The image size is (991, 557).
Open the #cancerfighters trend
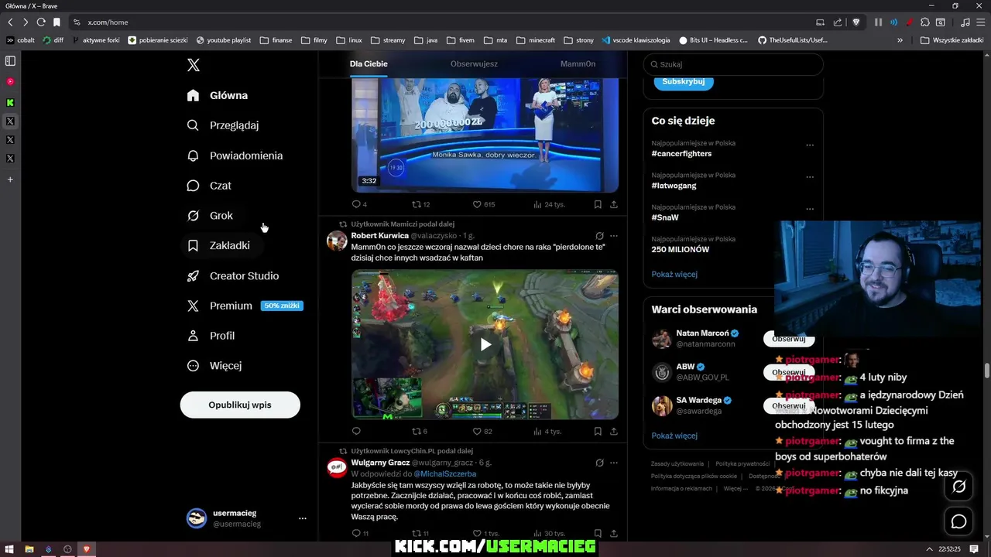681,153
